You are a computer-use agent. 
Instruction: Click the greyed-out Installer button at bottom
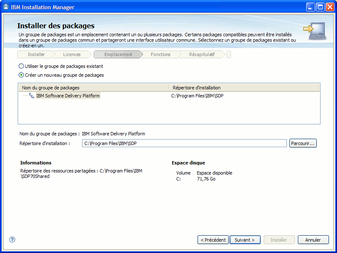click(x=279, y=240)
